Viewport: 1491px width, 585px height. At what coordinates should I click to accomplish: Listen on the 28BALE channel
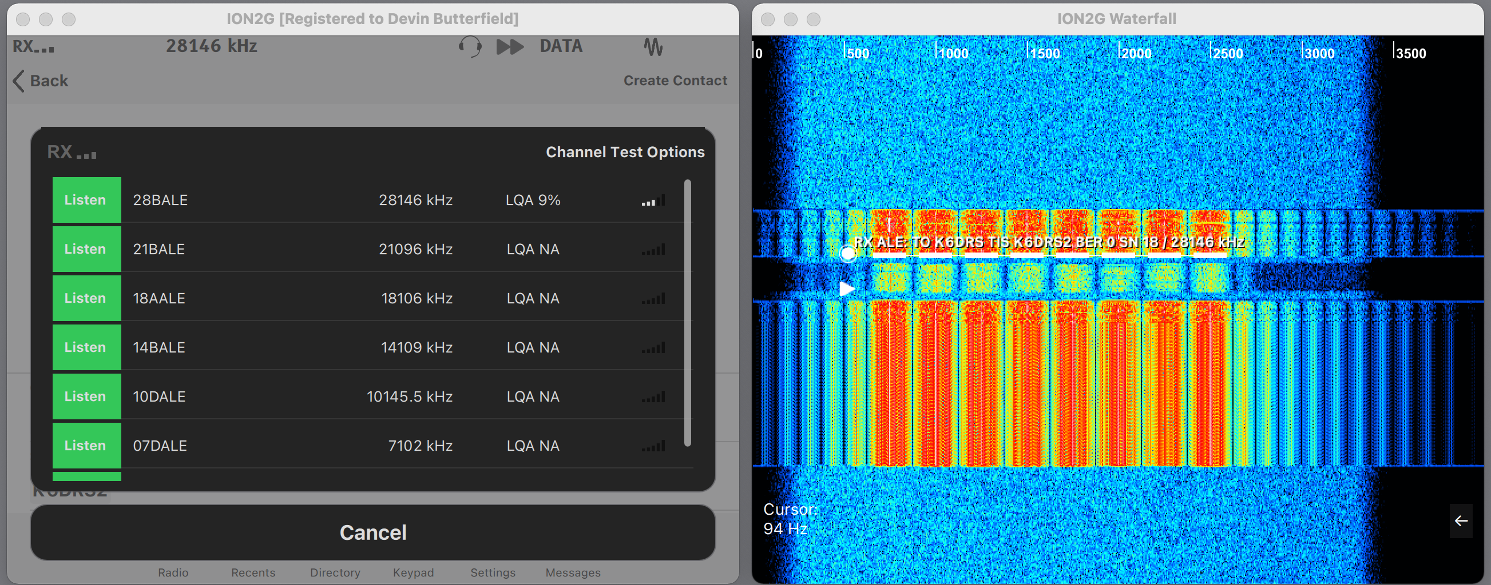click(87, 200)
